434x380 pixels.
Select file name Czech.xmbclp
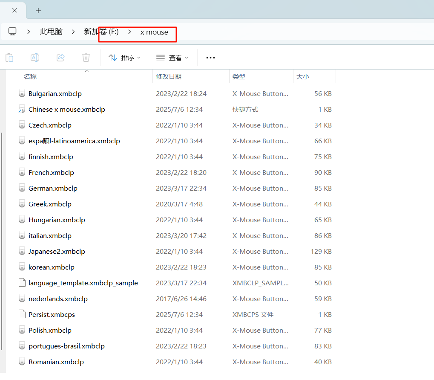click(50, 125)
